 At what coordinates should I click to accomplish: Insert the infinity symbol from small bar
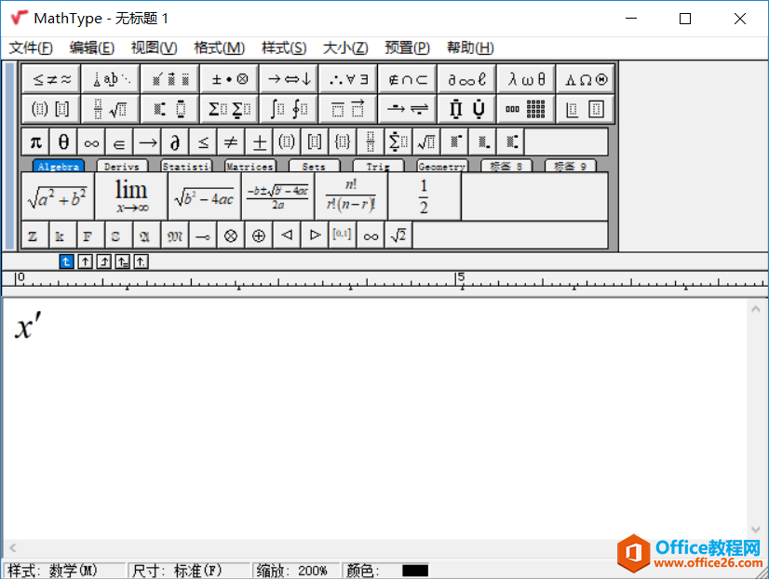click(x=89, y=141)
